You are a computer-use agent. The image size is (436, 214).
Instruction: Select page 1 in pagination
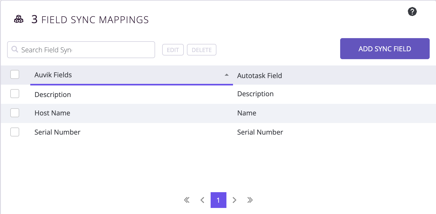(x=218, y=200)
